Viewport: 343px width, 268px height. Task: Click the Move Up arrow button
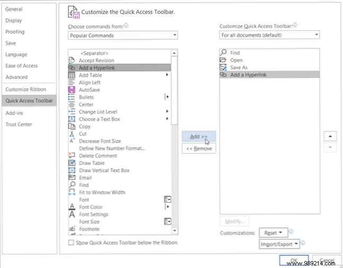pyautogui.click(x=330, y=136)
